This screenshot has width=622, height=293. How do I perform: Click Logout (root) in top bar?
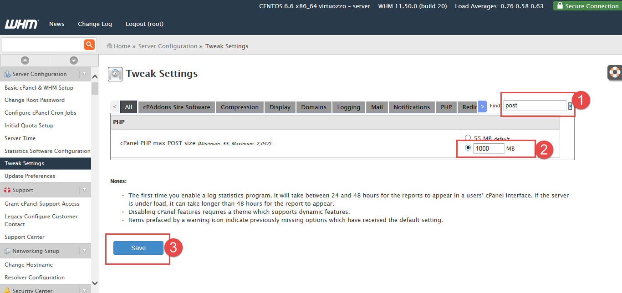(x=144, y=24)
